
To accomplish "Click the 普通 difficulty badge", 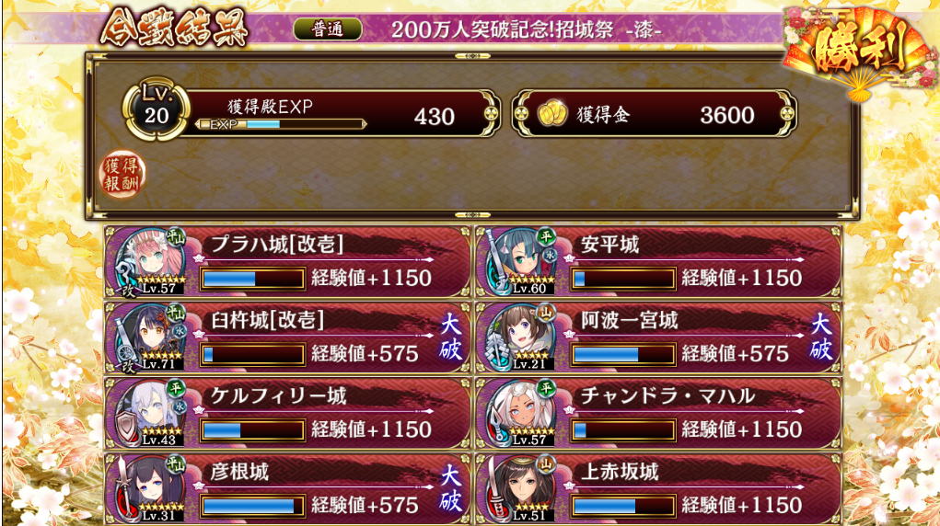I will coord(328,29).
